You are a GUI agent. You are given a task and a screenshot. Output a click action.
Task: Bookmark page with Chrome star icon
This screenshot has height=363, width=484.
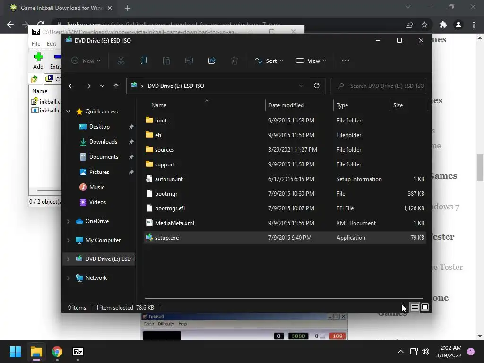point(424,25)
